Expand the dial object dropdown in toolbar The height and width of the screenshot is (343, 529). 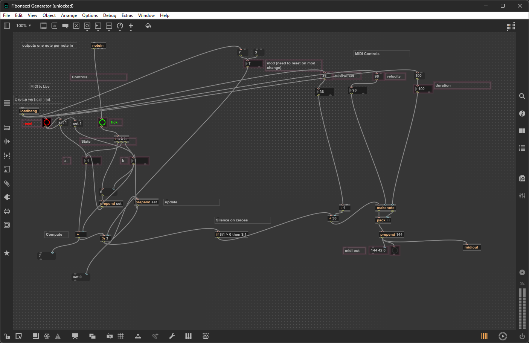(120, 26)
